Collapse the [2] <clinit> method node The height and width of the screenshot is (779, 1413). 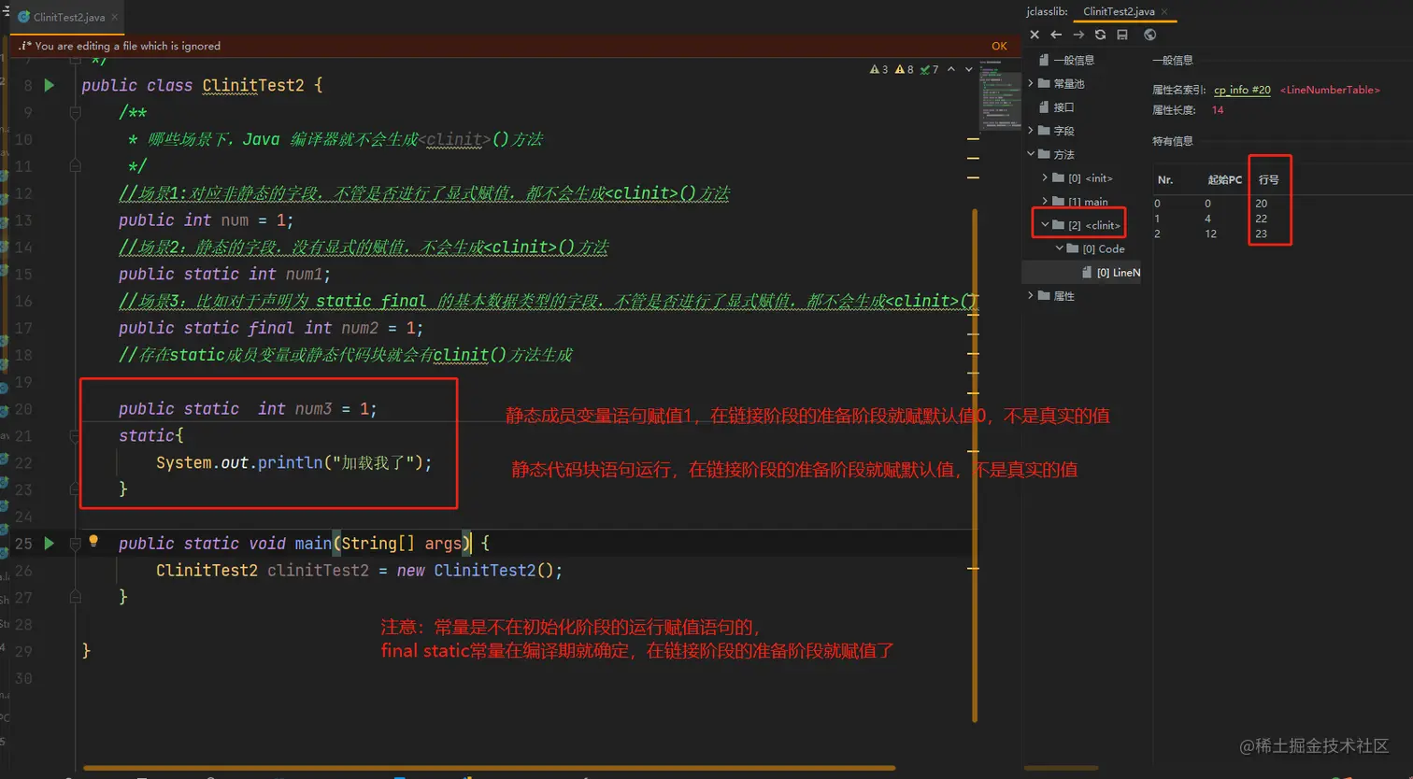(x=1045, y=225)
